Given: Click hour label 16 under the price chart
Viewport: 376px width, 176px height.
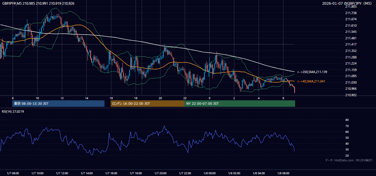Looking at the screenshot, I should (111, 98).
